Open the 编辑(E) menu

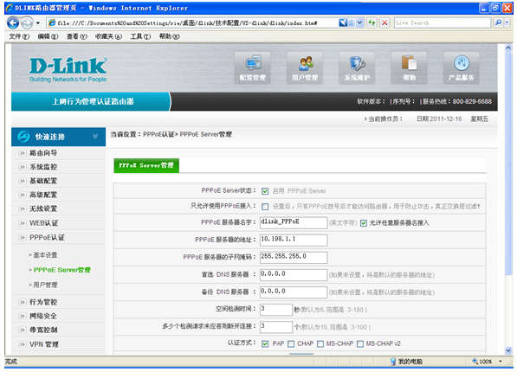pos(48,36)
